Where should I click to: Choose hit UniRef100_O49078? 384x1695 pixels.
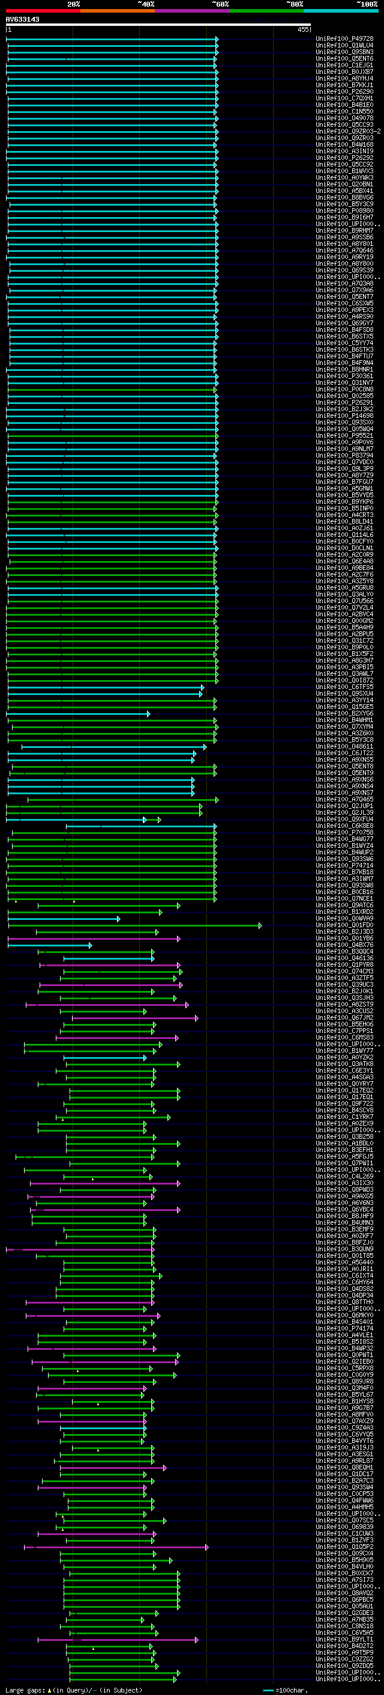tap(344, 118)
